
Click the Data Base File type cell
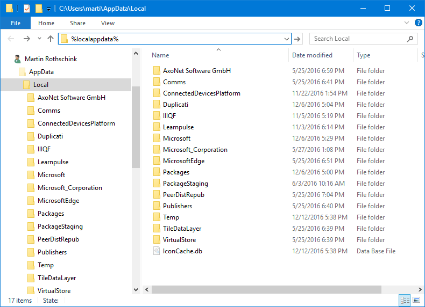(376, 251)
